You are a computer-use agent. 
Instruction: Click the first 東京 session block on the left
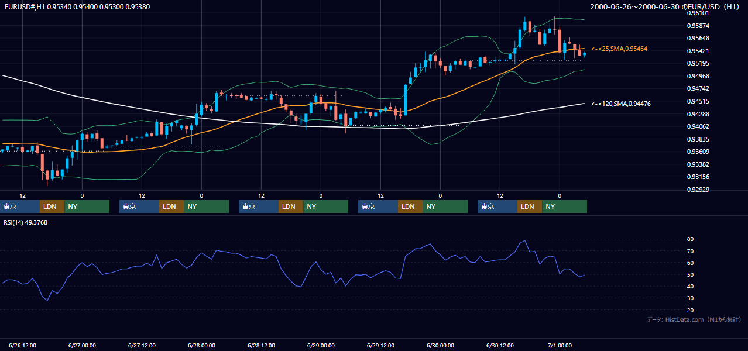click(x=20, y=207)
